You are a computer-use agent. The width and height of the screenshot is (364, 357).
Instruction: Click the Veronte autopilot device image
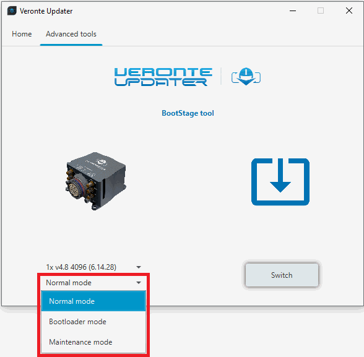95,181
